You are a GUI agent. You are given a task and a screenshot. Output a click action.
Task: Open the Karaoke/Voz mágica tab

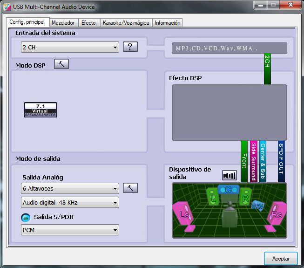[126, 23]
